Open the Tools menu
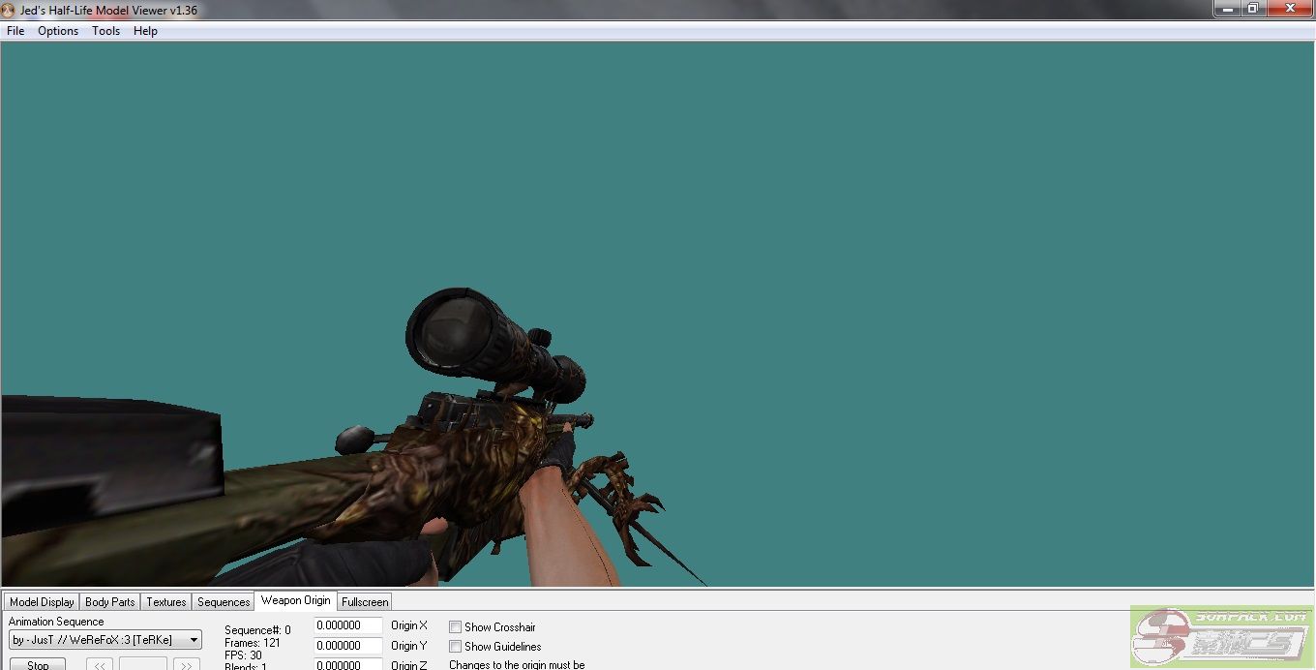This screenshot has height=670, width=1316. 105,31
